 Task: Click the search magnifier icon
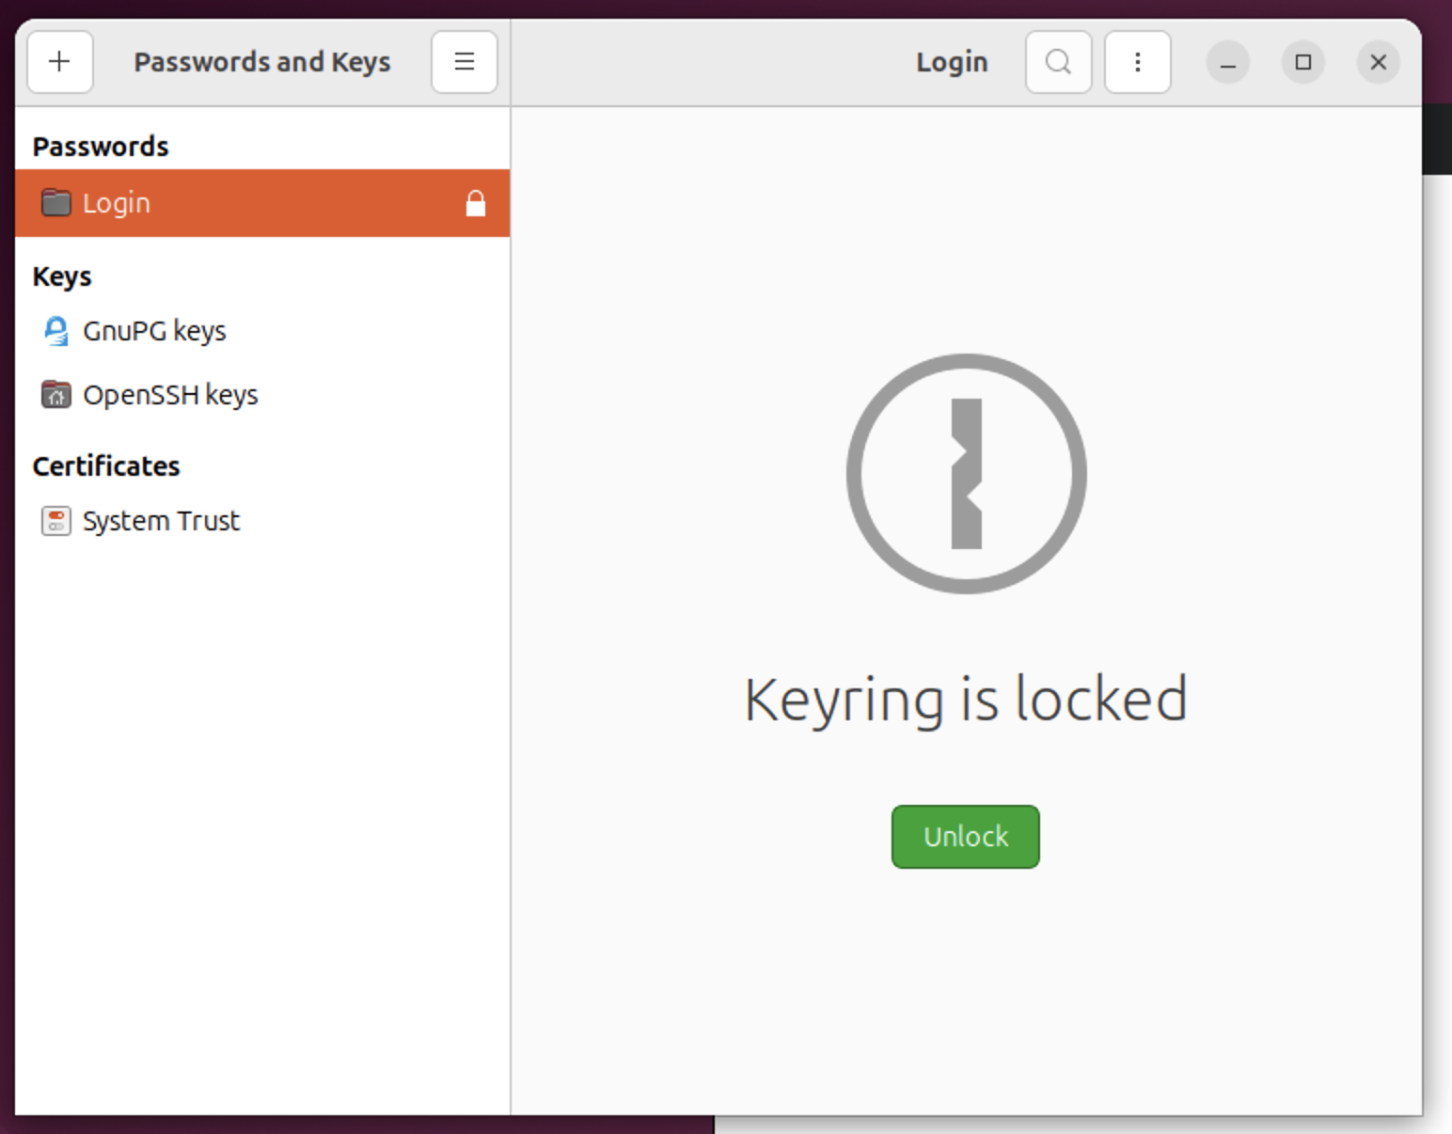(1058, 62)
